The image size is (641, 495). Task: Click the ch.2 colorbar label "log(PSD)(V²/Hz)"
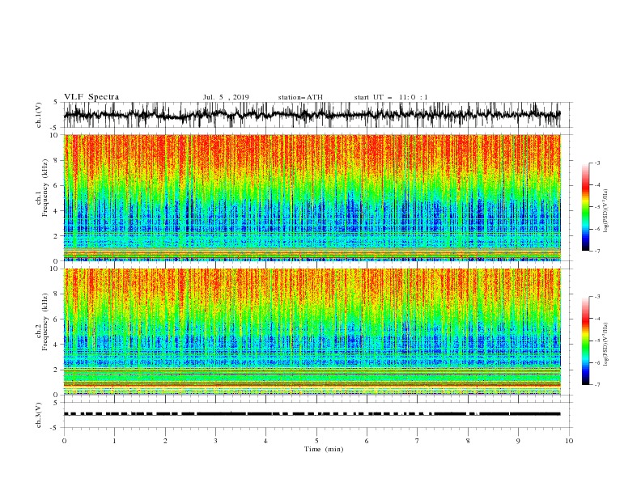(x=605, y=344)
